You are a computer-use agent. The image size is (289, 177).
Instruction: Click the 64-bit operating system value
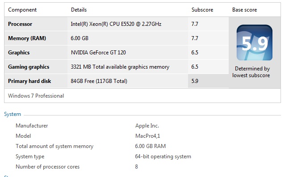coord(163,156)
